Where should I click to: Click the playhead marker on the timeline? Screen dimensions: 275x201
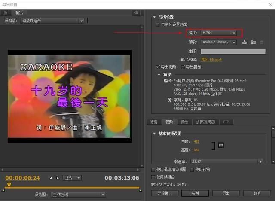[9, 184]
